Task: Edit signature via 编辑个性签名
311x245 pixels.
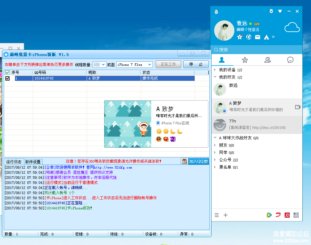Action: pos(248,30)
